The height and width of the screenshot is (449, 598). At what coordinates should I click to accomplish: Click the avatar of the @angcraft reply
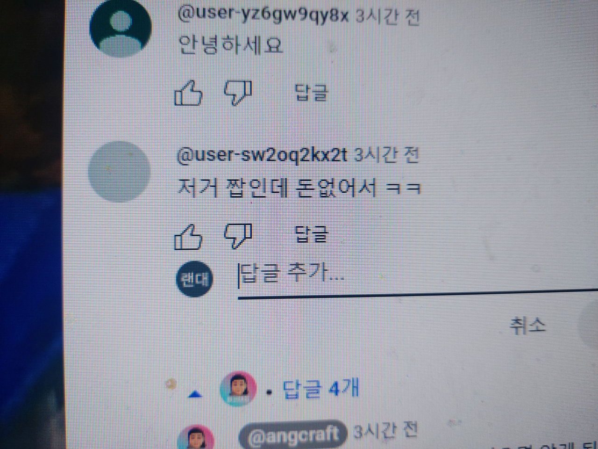196,438
